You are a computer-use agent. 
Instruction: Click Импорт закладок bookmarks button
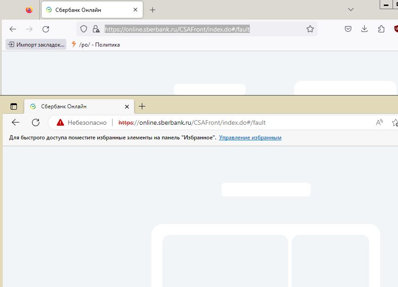point(36,45)
